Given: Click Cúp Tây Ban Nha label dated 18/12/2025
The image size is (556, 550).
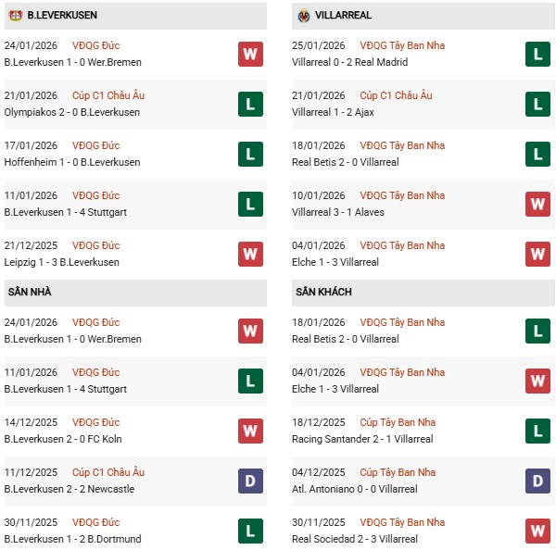Looking at the screenshot, I should tap(398, 422).
